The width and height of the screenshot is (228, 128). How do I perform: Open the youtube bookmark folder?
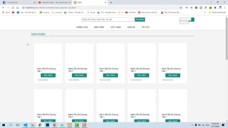coord(57,12)
